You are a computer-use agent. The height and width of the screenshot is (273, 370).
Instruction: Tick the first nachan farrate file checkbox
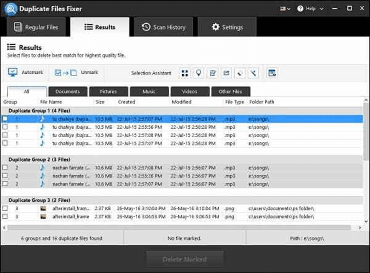5,168
